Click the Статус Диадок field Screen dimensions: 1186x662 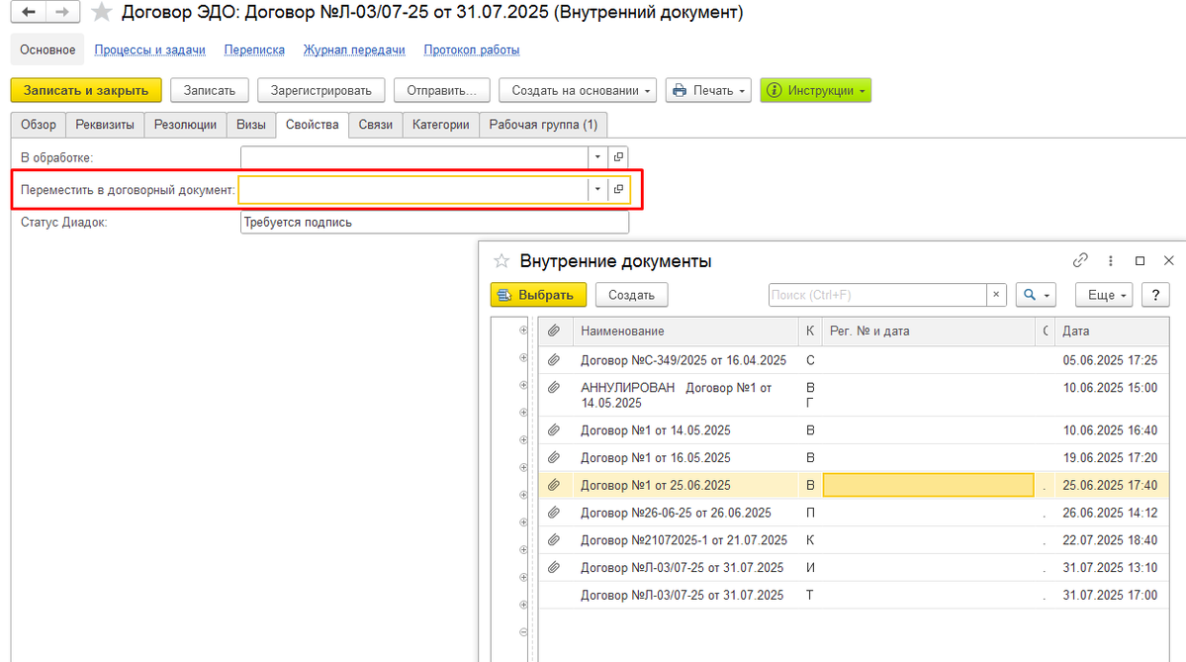click(434, 223)
